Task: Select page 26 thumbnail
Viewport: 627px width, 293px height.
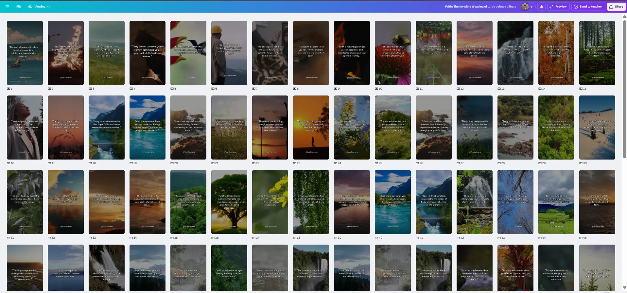Action: (x=434, y=128)
